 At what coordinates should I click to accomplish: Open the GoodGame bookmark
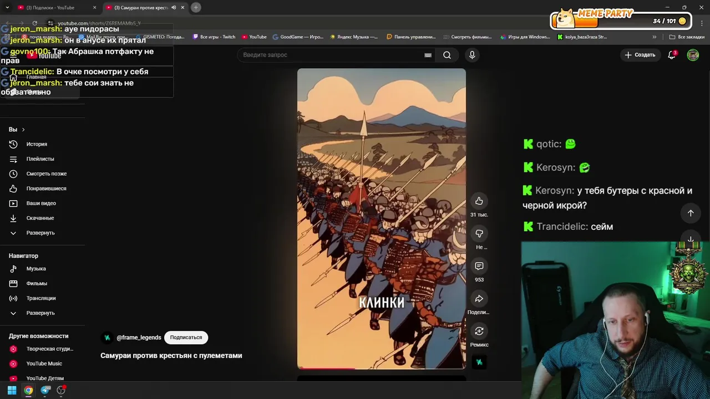point(298,37)
